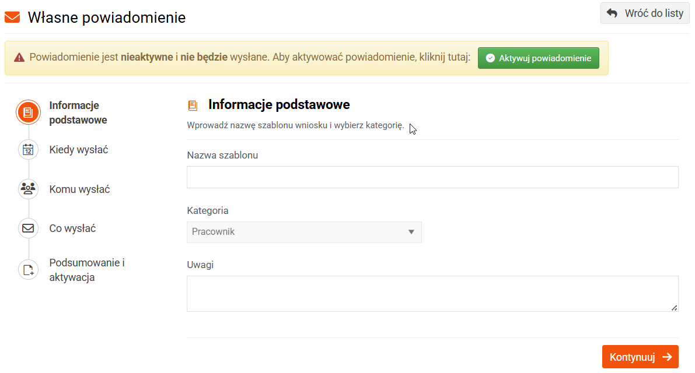Click the dropdown arrow of Kategoria field
The height and width of the screenshot is (373, 695).
pyautogui.click(x=411, y=232)
